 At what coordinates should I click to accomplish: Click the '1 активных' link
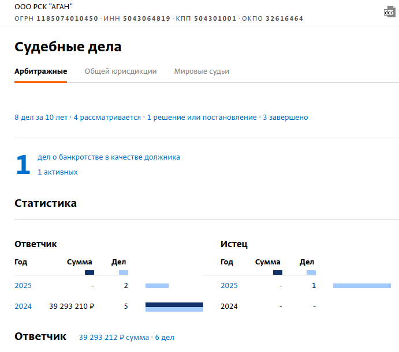point(58,172)
